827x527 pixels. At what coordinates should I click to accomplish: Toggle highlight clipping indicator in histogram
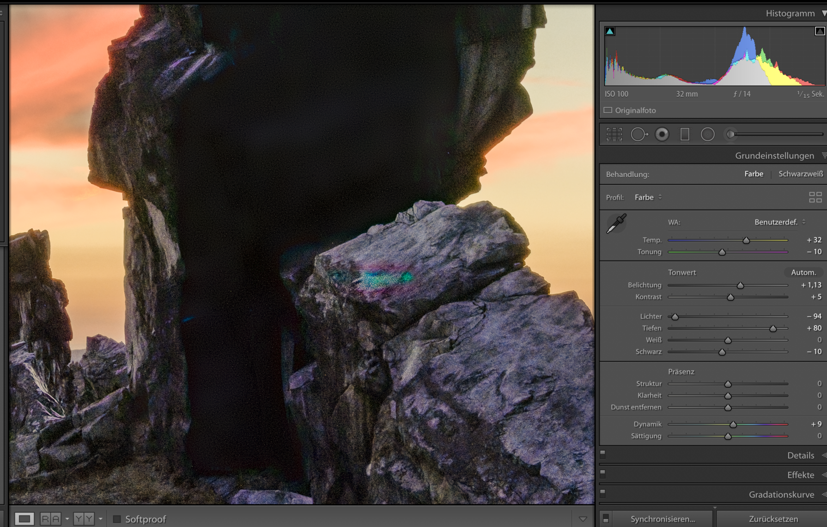tap(820, 31)
